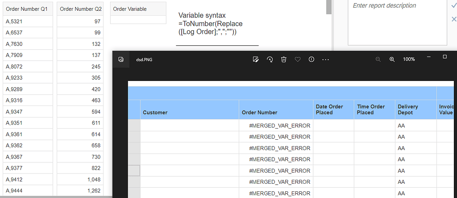The image size is (457, 198).
Task: Click the Photos app icon beside dsd.PNG
Action: 120,59
